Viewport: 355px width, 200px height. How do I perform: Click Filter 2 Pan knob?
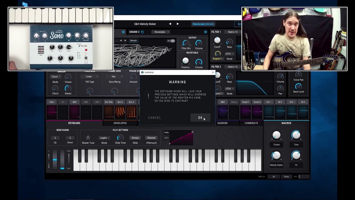280,89
